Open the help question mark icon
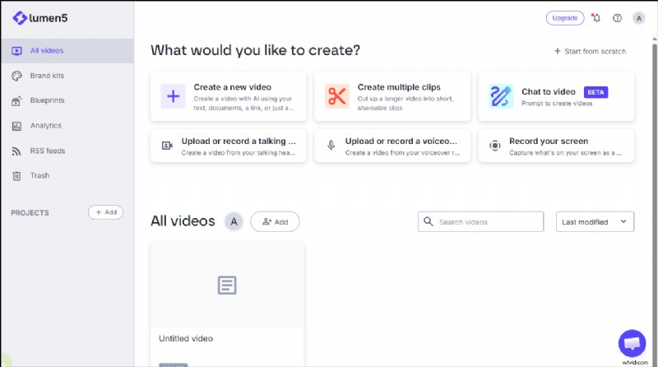This screenshot has height=367, width=658. (618, 18)
